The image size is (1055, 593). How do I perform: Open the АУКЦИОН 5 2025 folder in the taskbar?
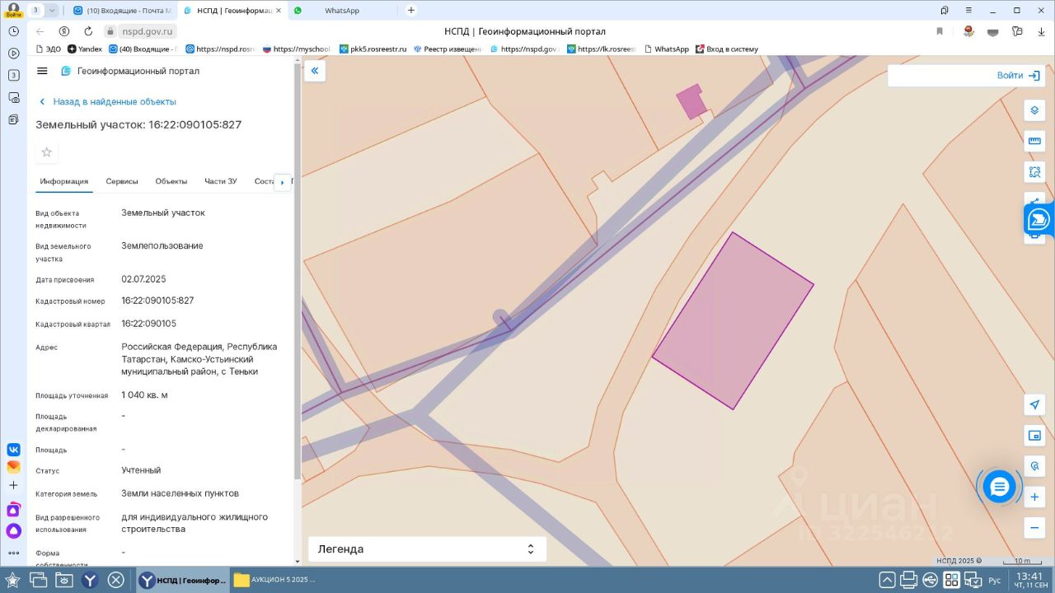pos(274,580)
